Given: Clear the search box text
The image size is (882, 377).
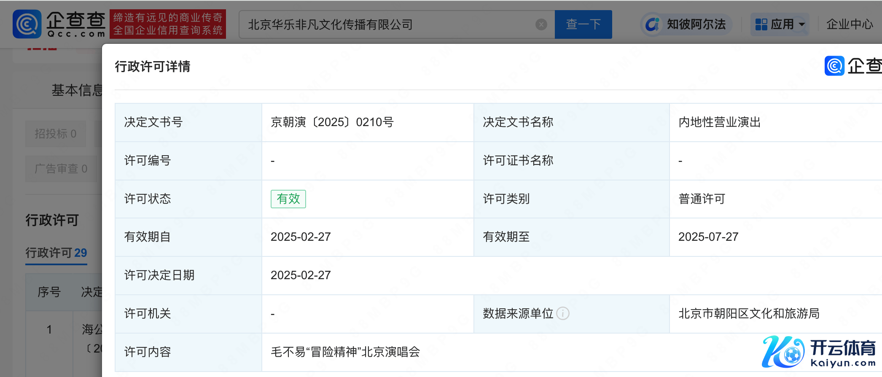Looking at the screenshot, I should pos(541,24).
